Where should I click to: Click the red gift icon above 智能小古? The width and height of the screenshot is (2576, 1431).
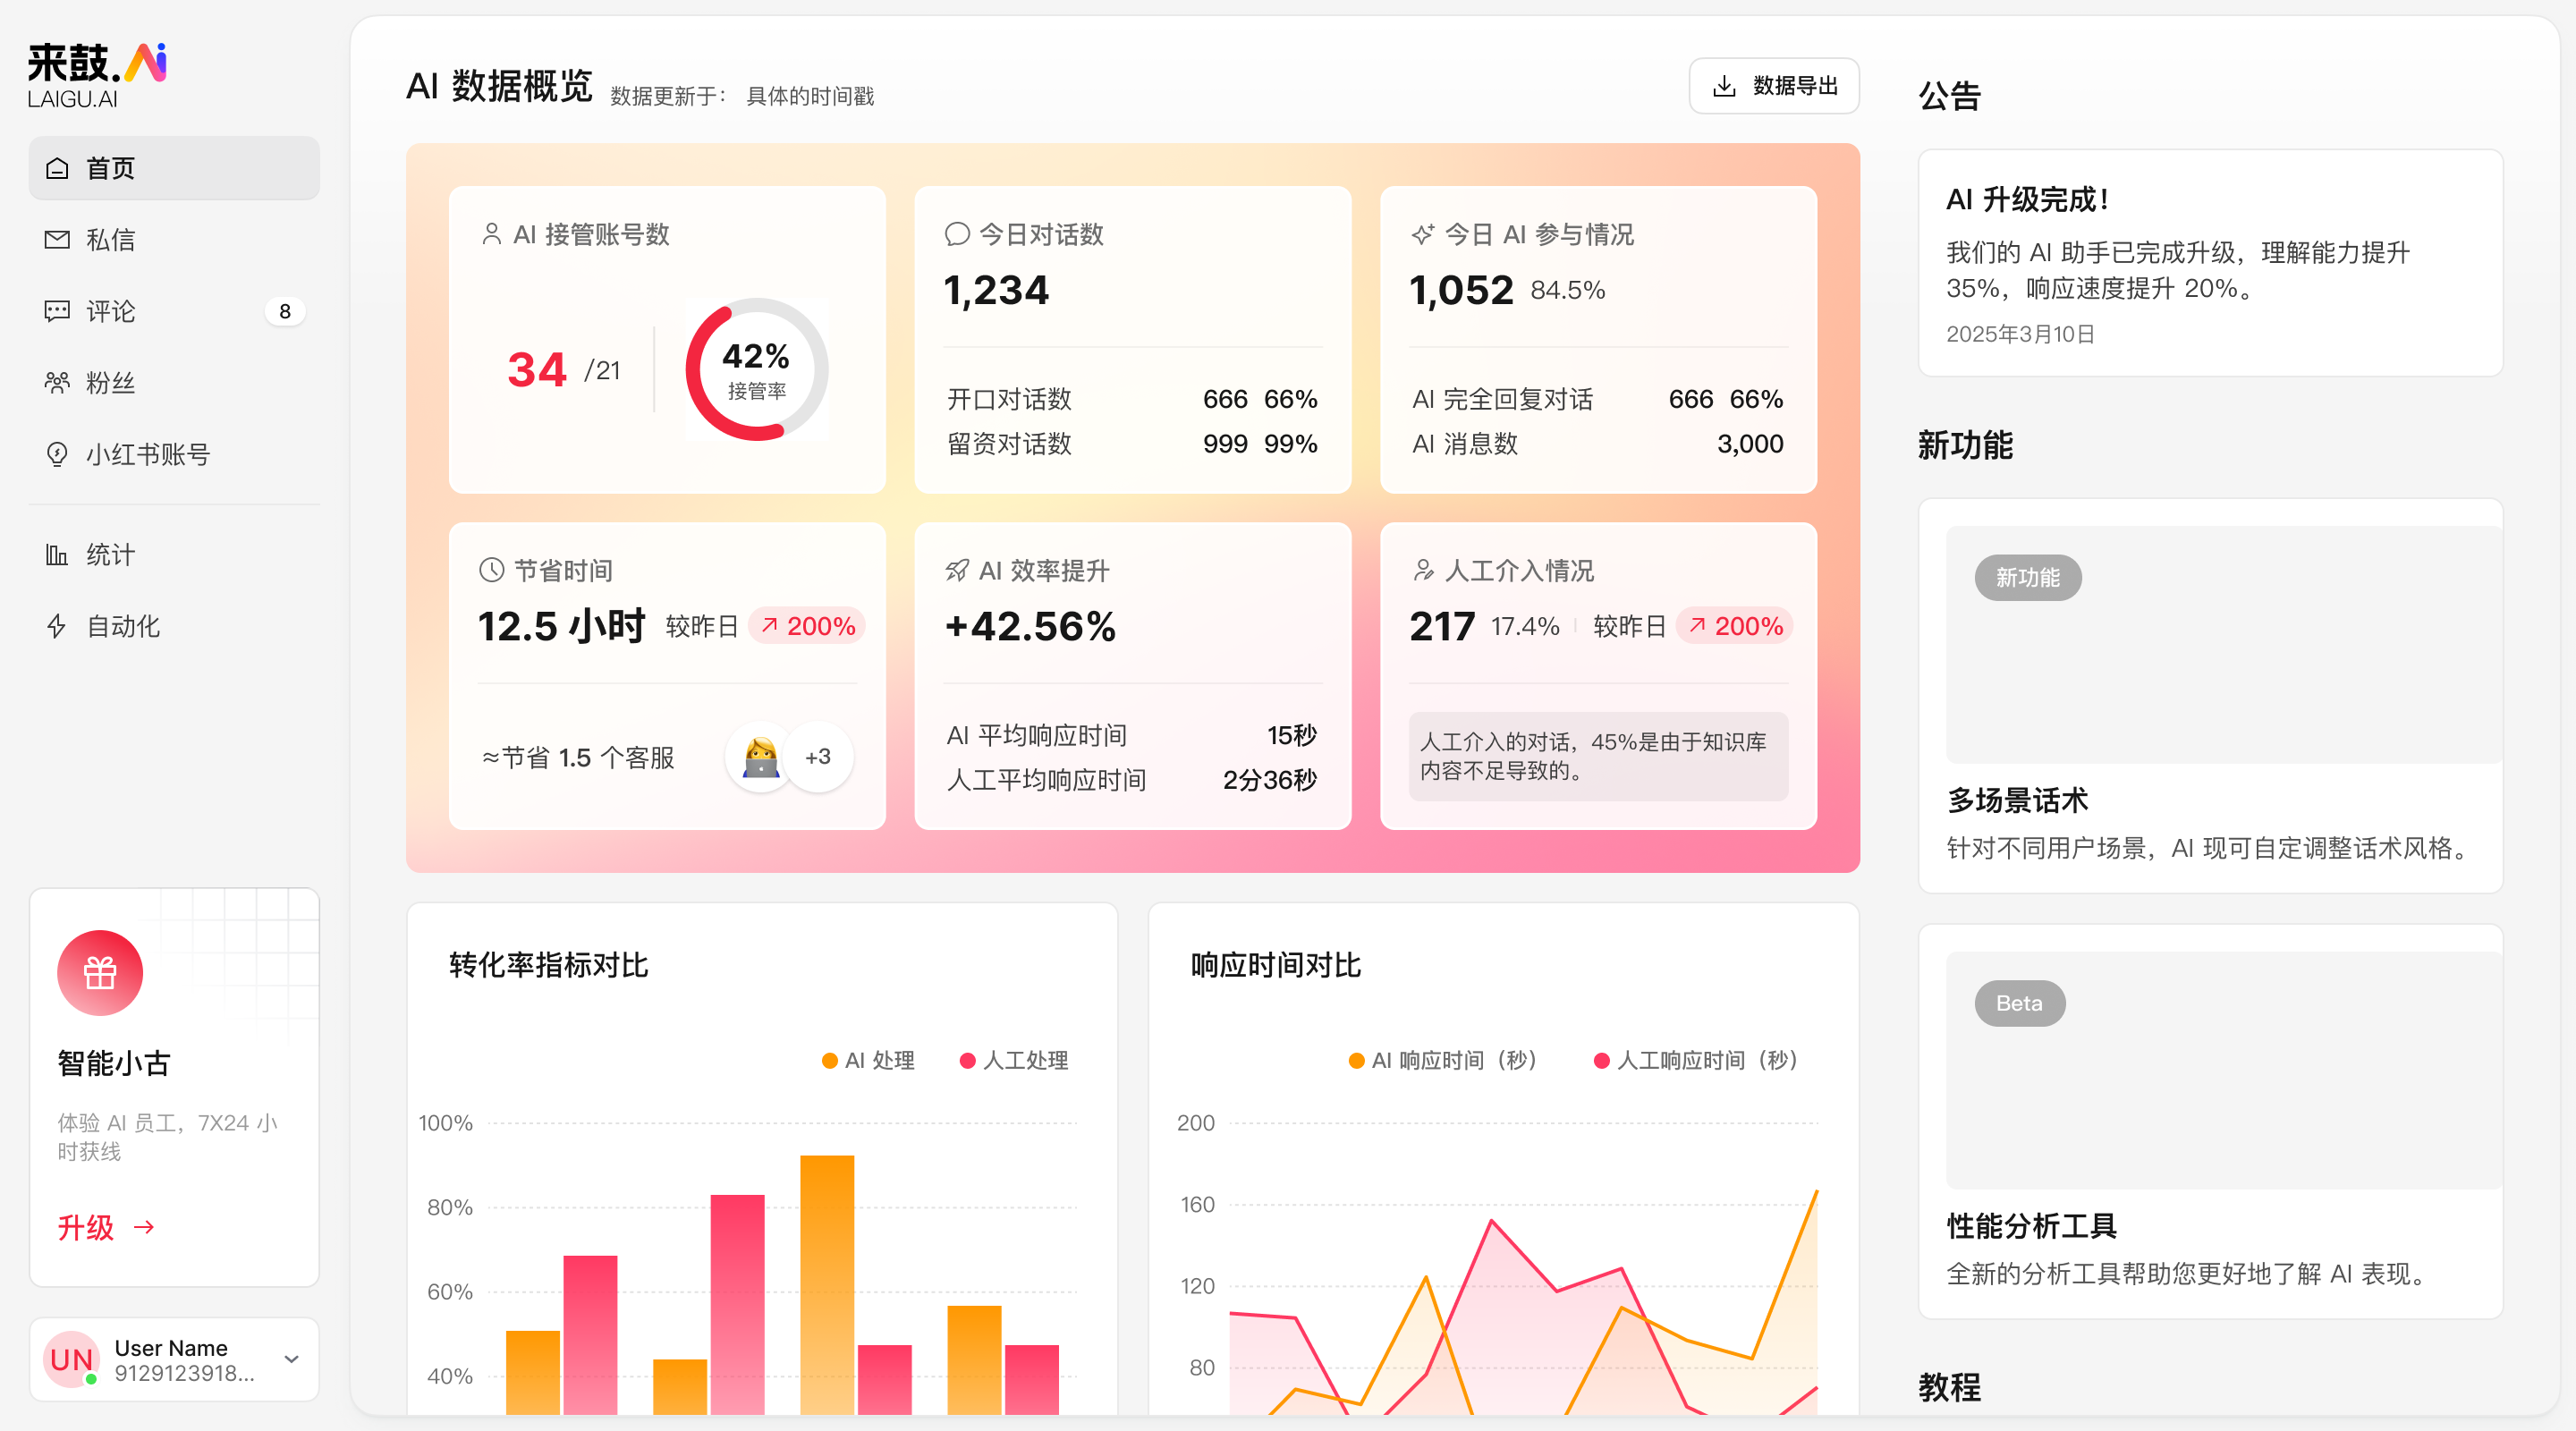[x=100, y=973]
